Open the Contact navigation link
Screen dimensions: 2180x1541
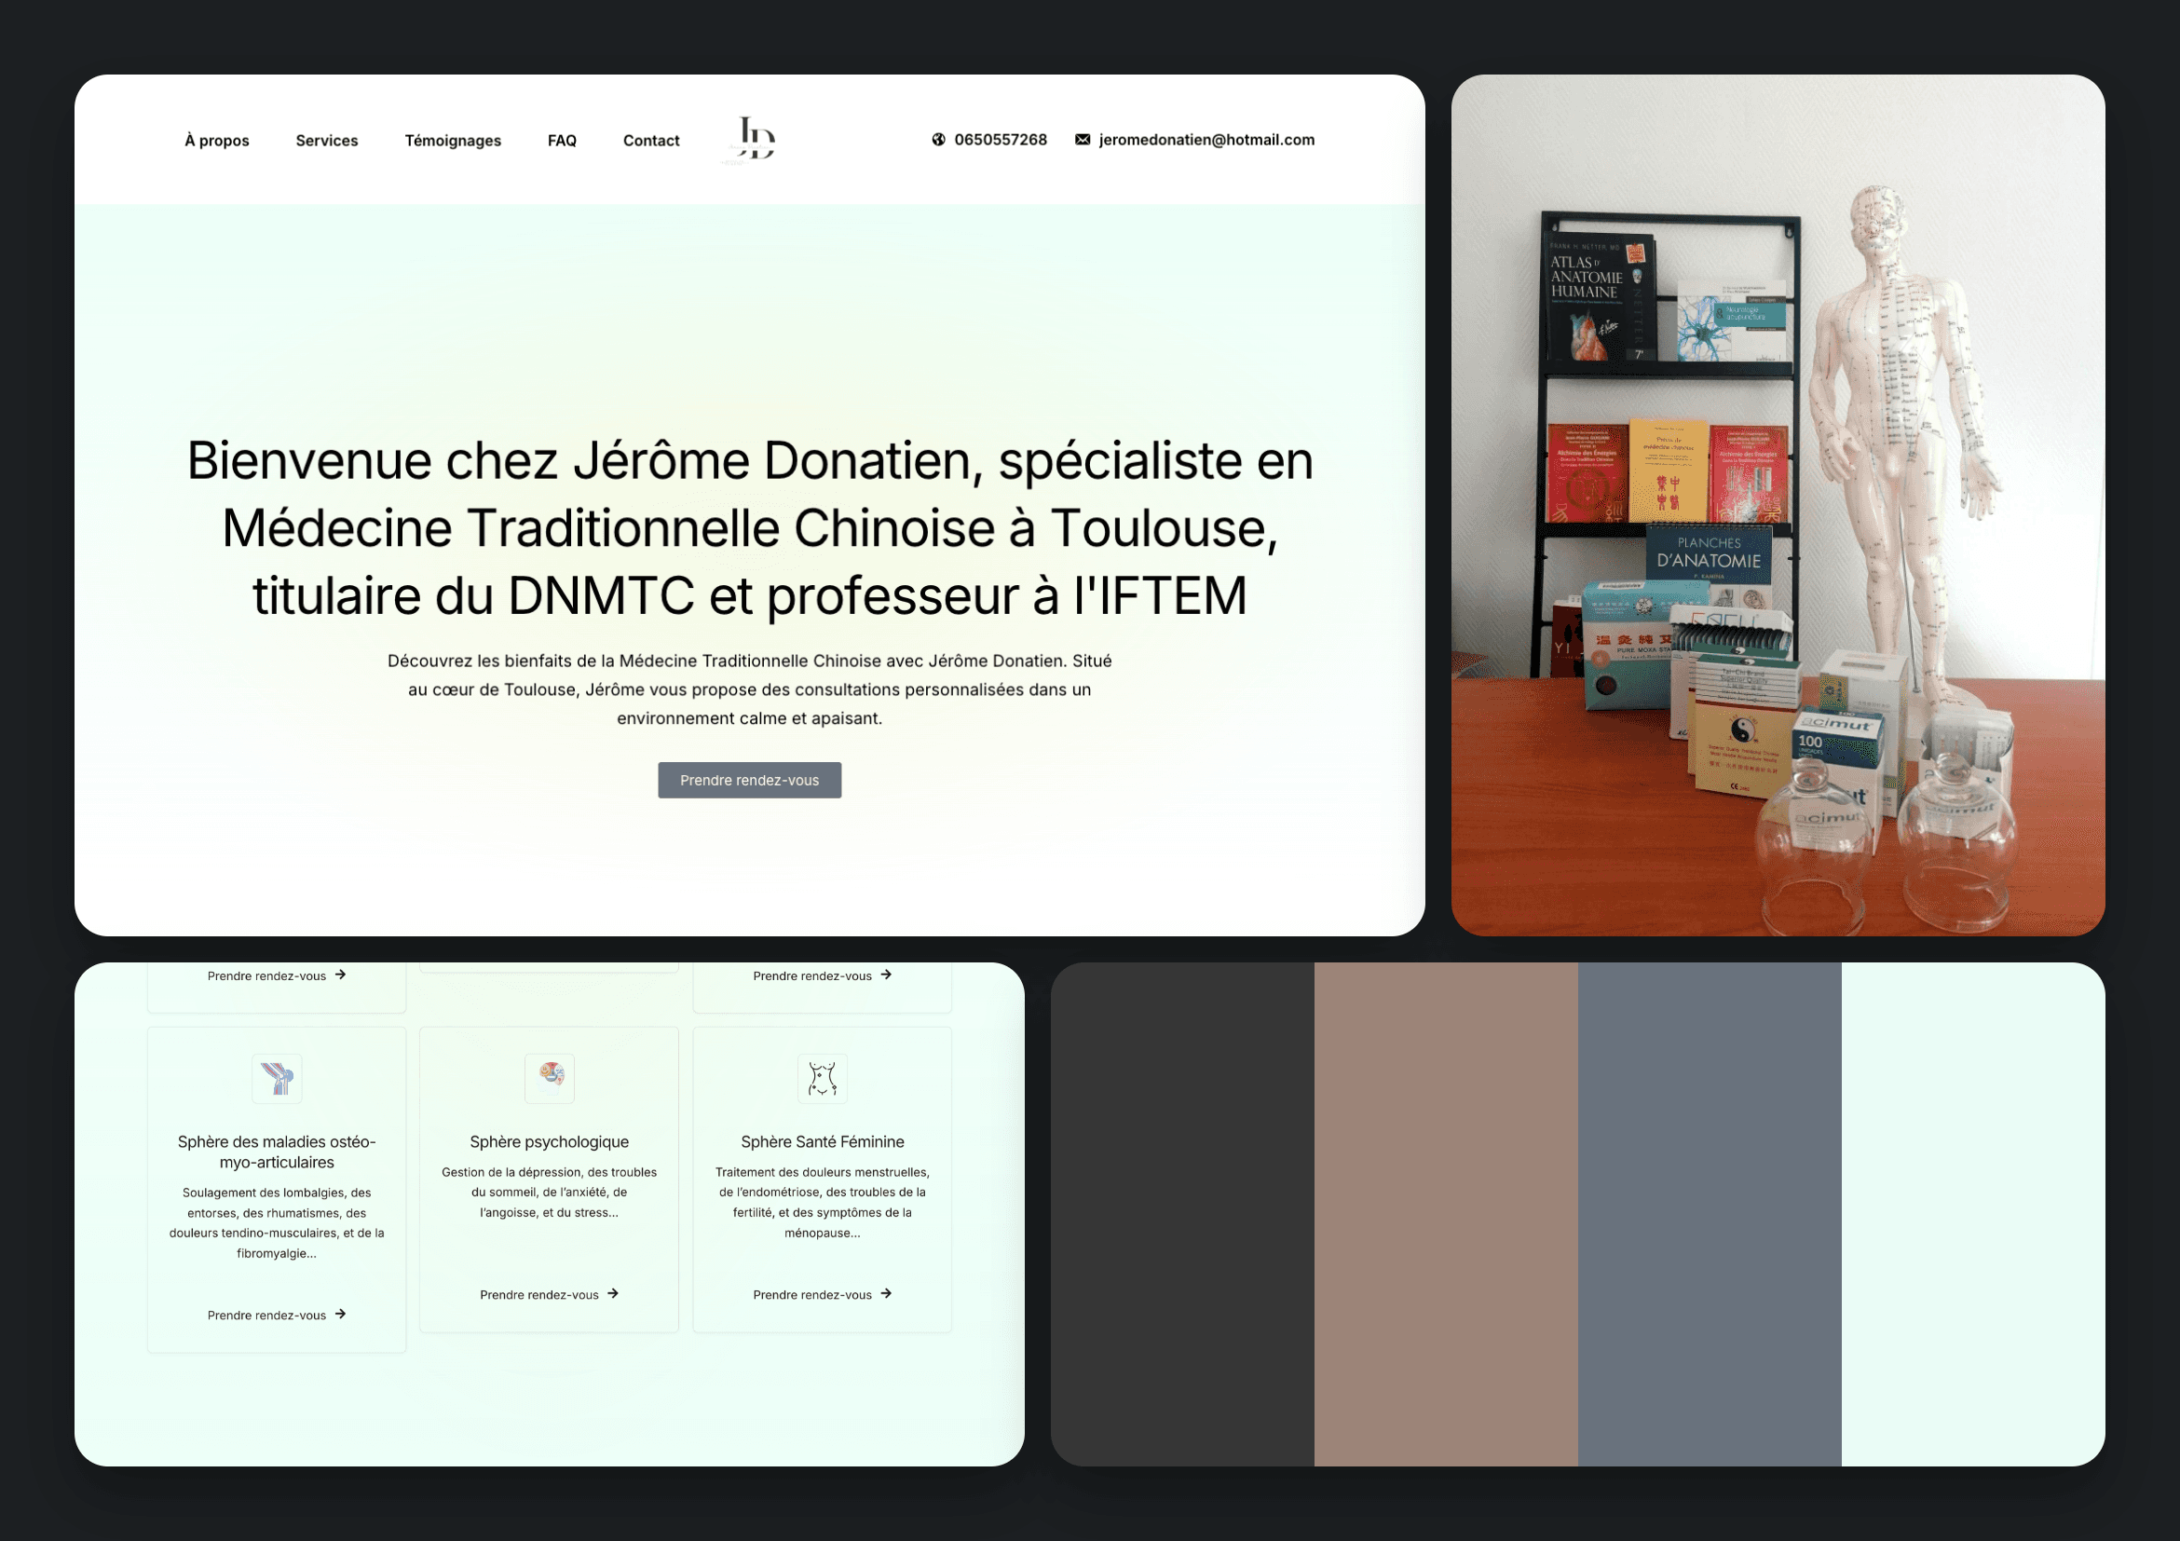651,141
